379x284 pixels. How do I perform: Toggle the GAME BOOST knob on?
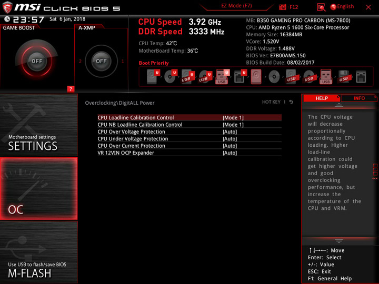point(37,61)
